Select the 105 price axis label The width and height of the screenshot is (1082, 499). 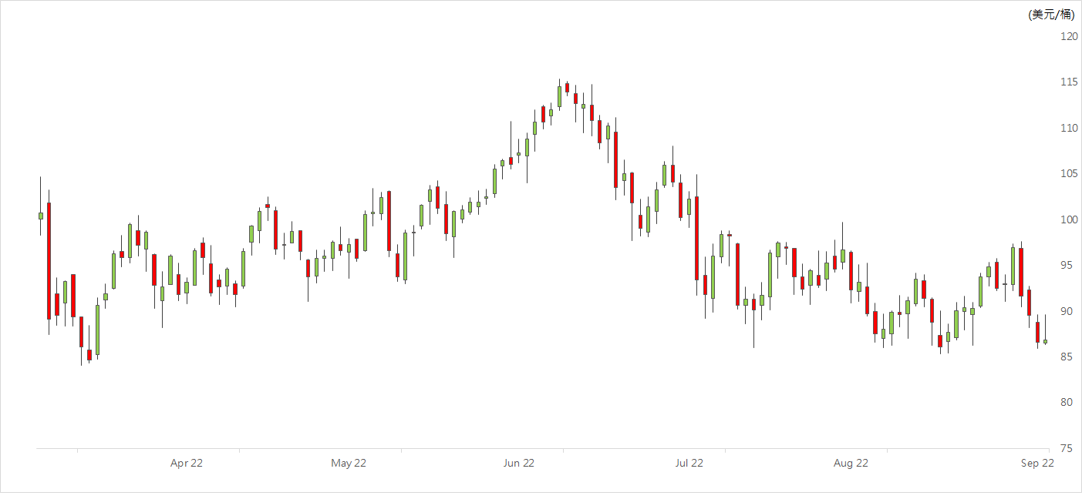(x=1068, y=174)
